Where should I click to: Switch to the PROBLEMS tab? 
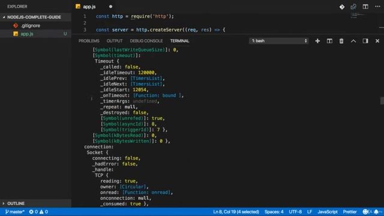[x=89, y=41]
